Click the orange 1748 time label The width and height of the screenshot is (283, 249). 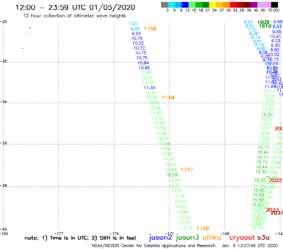168,98
